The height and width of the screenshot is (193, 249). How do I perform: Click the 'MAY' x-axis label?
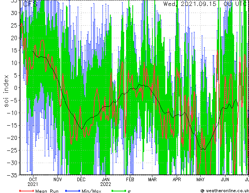(x=200, y=180)
